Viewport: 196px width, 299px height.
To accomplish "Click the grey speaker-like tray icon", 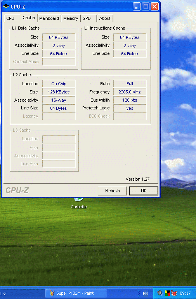I will [160, 293].
